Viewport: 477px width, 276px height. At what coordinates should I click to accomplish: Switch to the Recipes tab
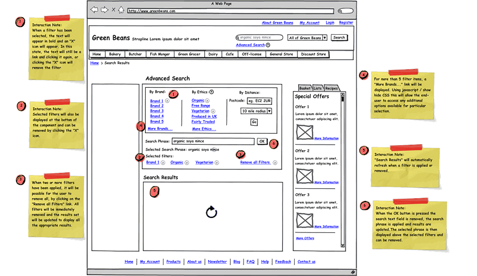331,88
